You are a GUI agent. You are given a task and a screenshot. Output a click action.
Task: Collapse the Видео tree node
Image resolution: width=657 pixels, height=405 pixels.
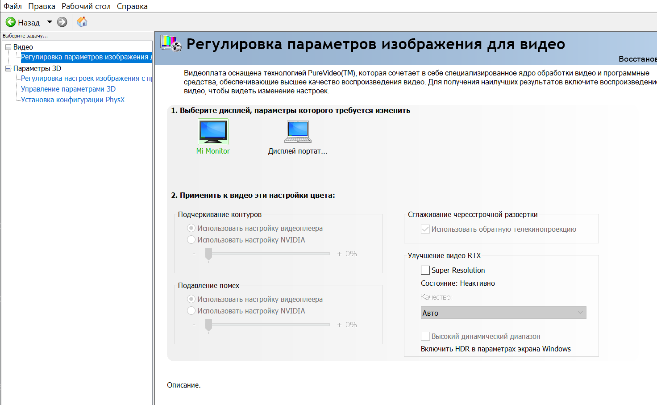pos(8,47)
